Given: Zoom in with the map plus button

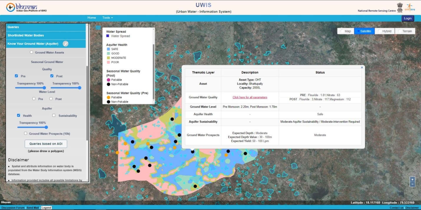Looking at the screenshot, I should [x=412, y=179].
